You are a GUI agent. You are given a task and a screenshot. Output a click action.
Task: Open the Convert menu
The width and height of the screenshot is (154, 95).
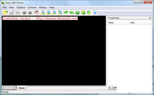click(32, 7)
